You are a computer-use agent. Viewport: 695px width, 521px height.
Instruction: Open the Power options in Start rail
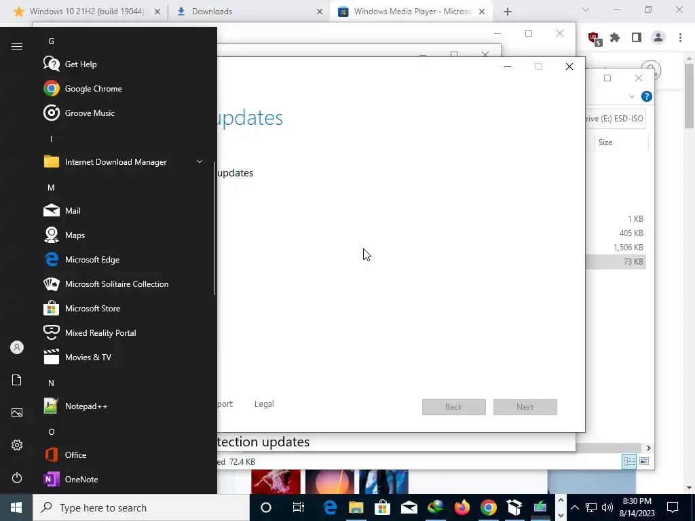click(x=17, y=478)
